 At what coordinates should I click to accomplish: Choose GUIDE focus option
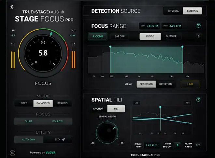point(29,121)
